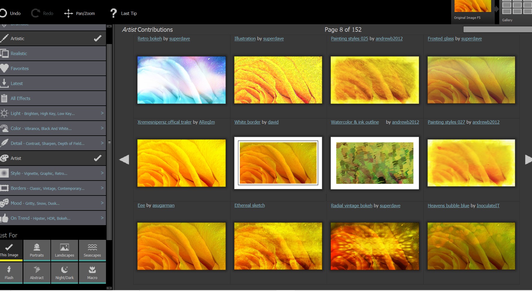Open the All Effects list
The width and height of the screenshot is (532, 291).
[20, 98]
